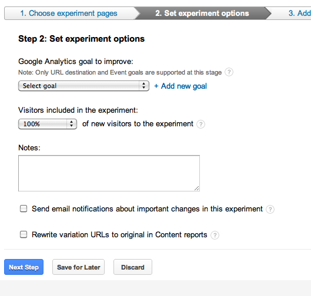The height and width of the screenshot is (296, 311).
Task: Click Save for Later button
Action: pyautogui.click(x=79, y=267)
